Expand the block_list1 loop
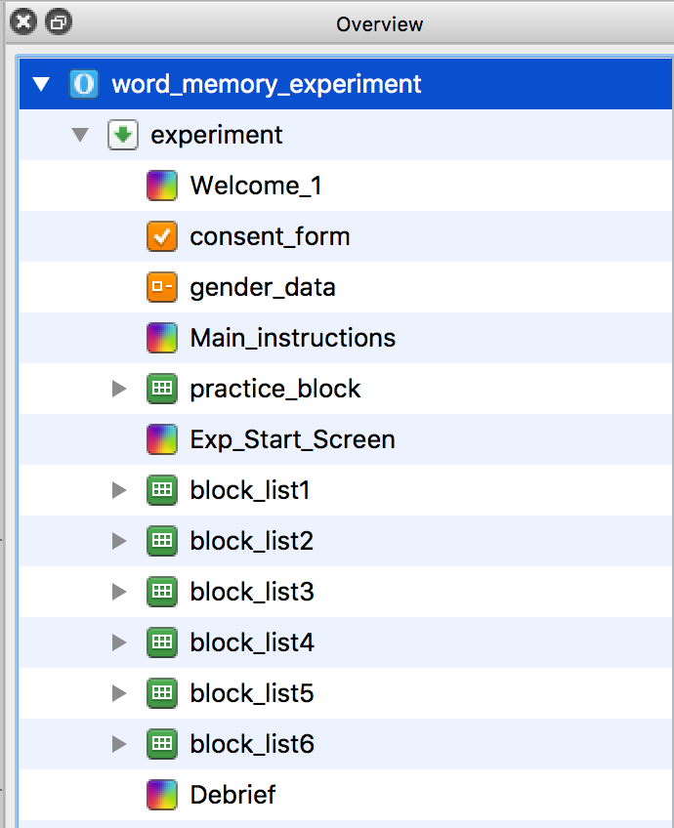Screen dimensions: 674x828 pyautogui.click(x=119, y=490)
